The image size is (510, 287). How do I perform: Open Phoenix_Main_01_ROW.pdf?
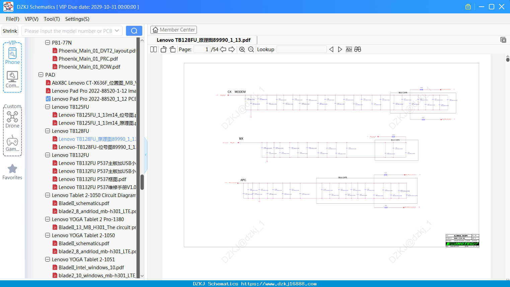click(86, 67)
